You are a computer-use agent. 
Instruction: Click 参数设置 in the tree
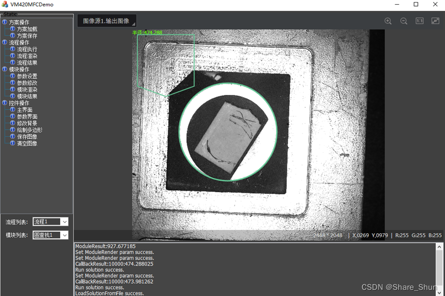click(27, 76)
